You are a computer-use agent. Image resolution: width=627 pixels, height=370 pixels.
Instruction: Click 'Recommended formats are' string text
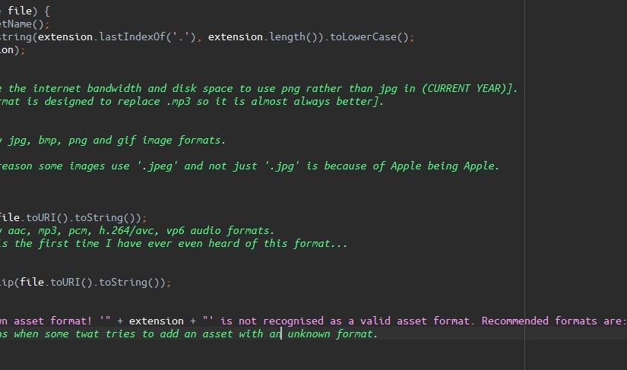pyautogui.click(x=552, y=321)
